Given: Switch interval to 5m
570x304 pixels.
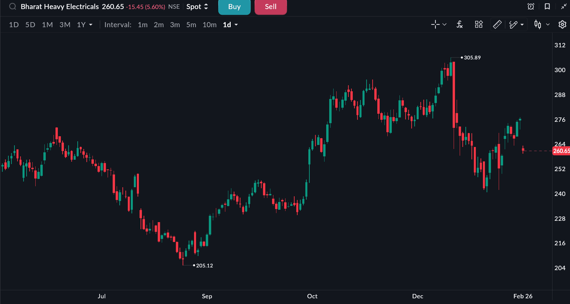Looking at the screenshot, I should 191,25.
